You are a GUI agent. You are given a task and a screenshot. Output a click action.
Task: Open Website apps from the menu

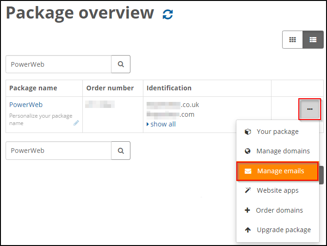(278, 190)
